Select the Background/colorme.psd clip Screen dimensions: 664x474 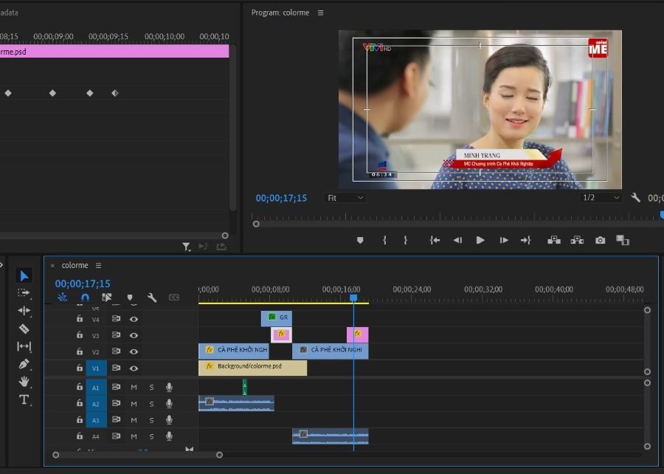[253, 368]
